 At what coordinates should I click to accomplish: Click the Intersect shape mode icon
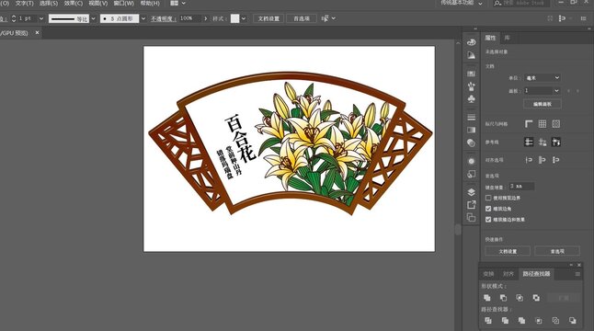[520, 298]
